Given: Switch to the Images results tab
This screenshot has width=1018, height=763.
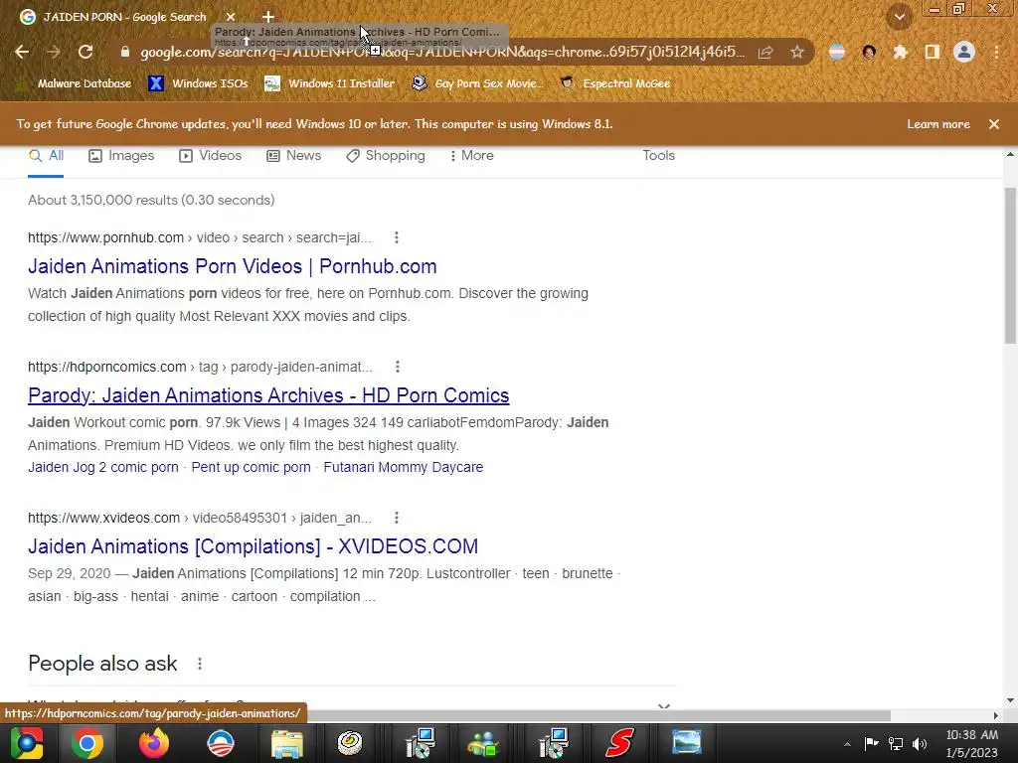Looking at the screenshot, I should click(x=121, y=156).
